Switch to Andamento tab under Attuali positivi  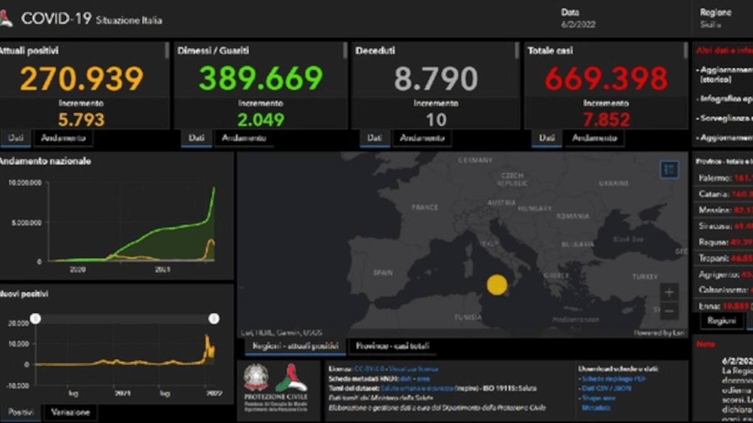click(x=63, y=138)
